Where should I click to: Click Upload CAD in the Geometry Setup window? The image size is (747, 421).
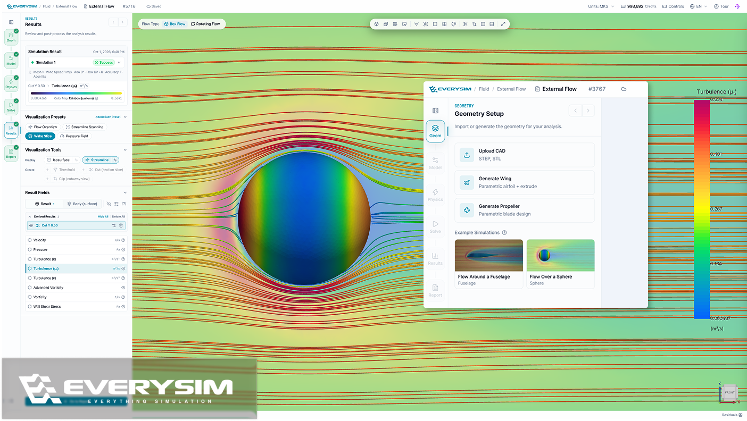(525, 155)
